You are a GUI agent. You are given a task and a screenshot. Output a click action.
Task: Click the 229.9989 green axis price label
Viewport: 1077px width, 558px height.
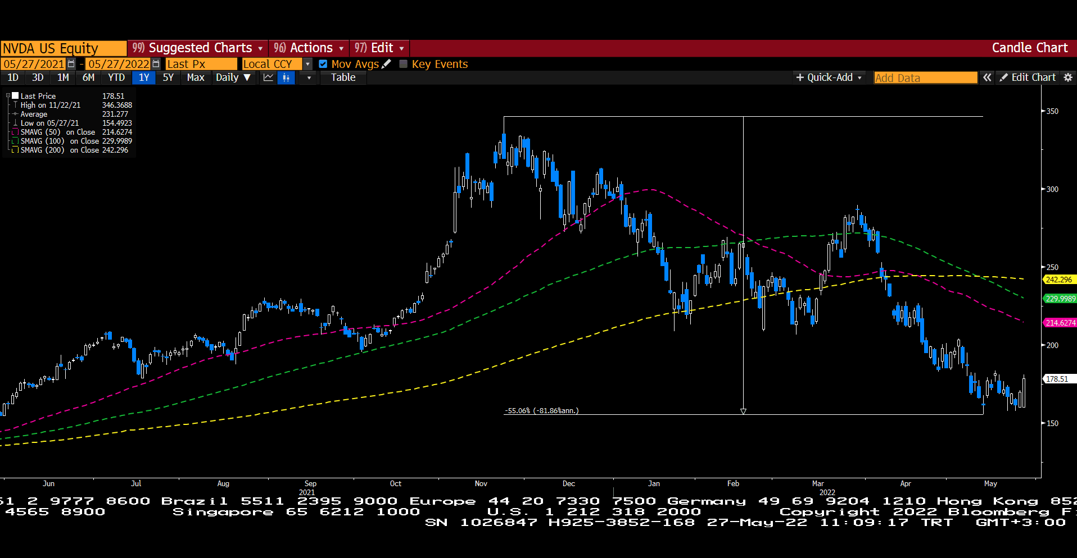click(1060, 299)
